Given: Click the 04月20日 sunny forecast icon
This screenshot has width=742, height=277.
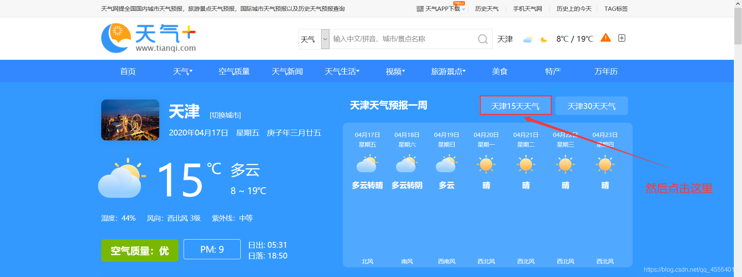Looking at the screenshot, I should point(486,164).
